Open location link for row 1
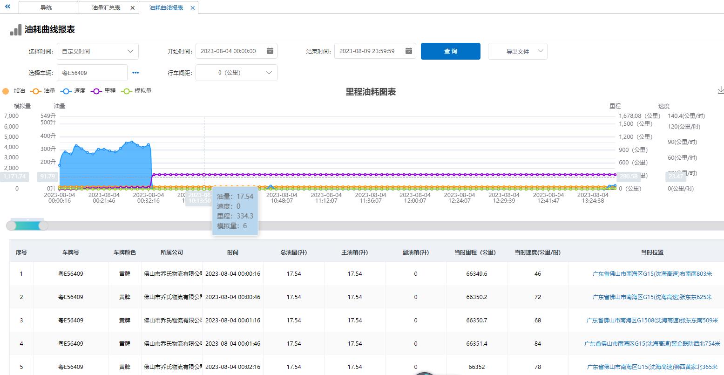Screen dimensions: 724x375 [652, 274]
